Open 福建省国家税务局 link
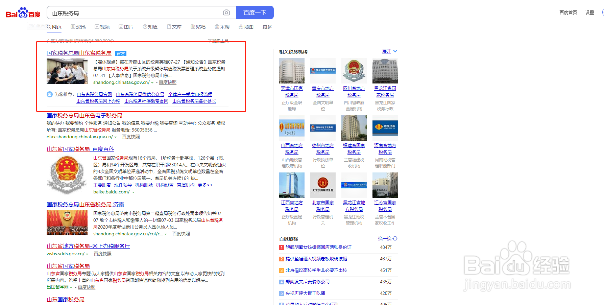 [354, 149]
